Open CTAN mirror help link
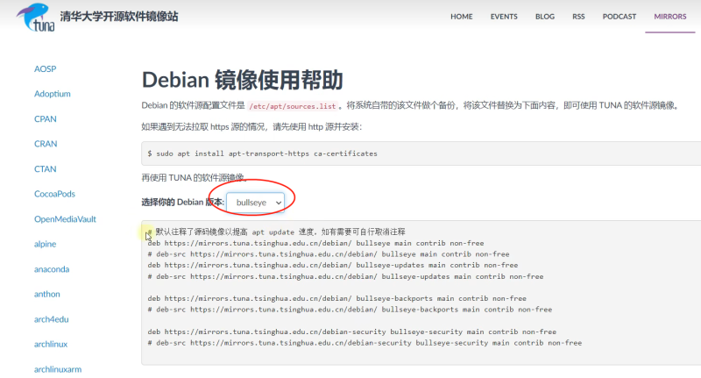Image resolution: width=701 pixels, height=378 pixels. pos(46,169)
